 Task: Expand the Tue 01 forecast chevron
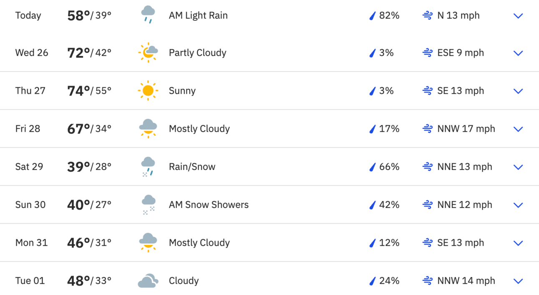tap(518, 281)
